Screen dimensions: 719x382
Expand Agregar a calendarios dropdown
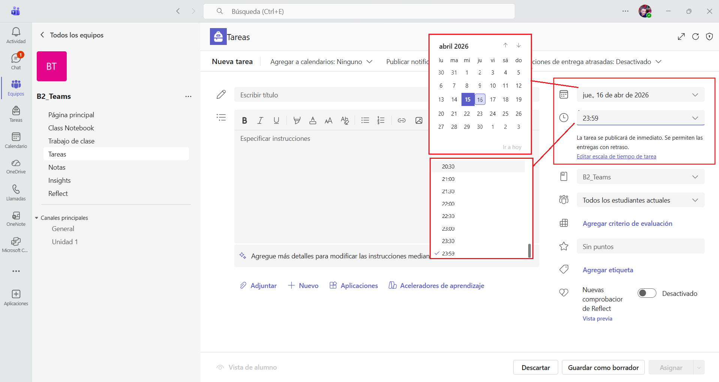click(x=321, y=61)
